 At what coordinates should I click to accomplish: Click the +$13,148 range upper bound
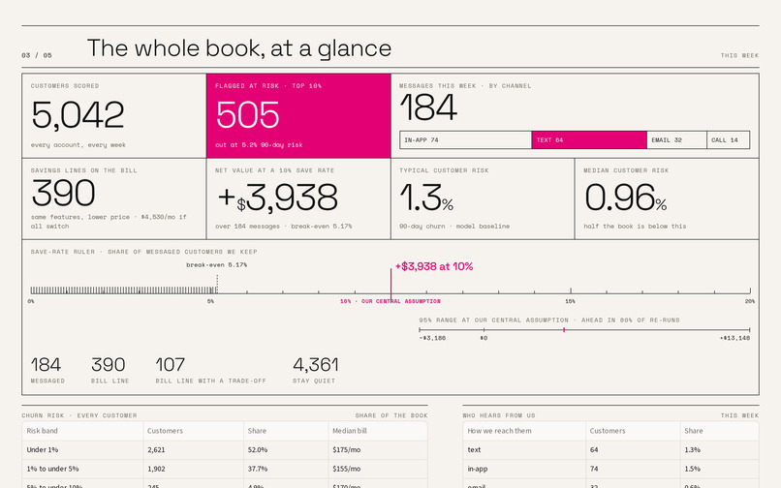(734, 338)
